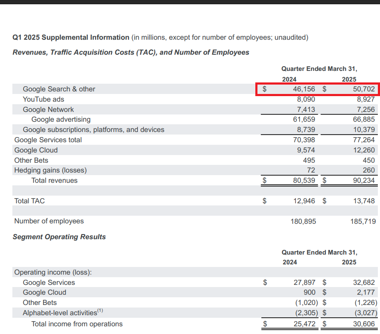Click the Hedging gains value 72
The image size is (380, 334).
[x=311, y=170]
